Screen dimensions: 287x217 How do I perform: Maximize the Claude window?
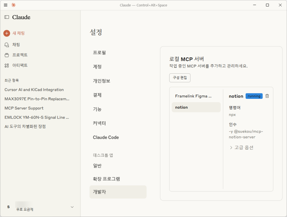pos(267,5)
